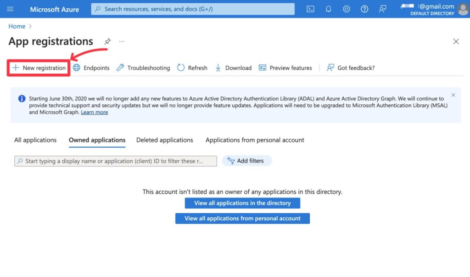Open the Troubleshooting pane
The image size is (470, 277).
coord(143,68)
